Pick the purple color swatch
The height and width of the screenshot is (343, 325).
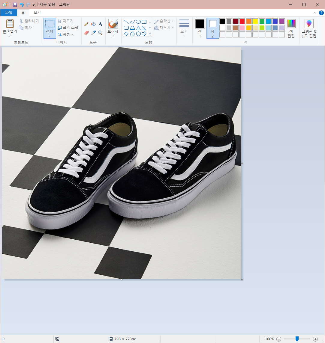click(282, 21)
